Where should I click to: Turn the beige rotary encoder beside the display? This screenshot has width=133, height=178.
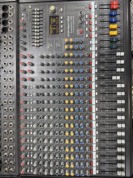[x=53, y=9]
